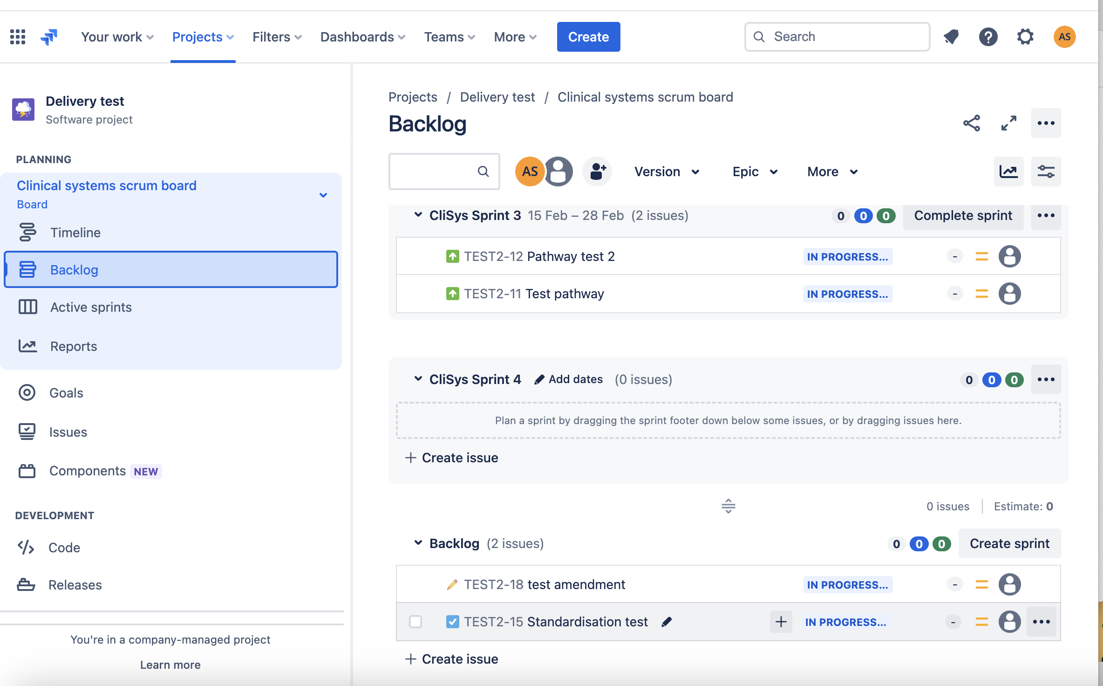1103x686 pixels.
Task: Open CliSys Sprint 4 more actions ellipsis
Action: [1046, 380]
